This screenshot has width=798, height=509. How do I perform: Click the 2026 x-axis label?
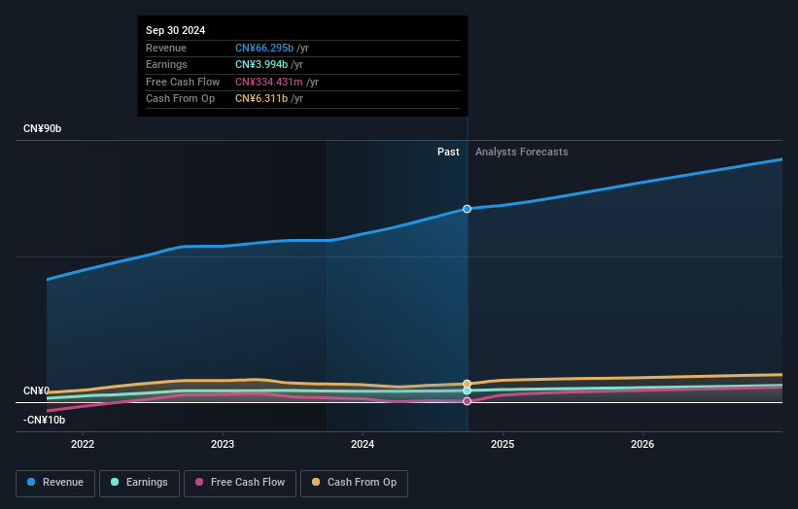(642, 444)
